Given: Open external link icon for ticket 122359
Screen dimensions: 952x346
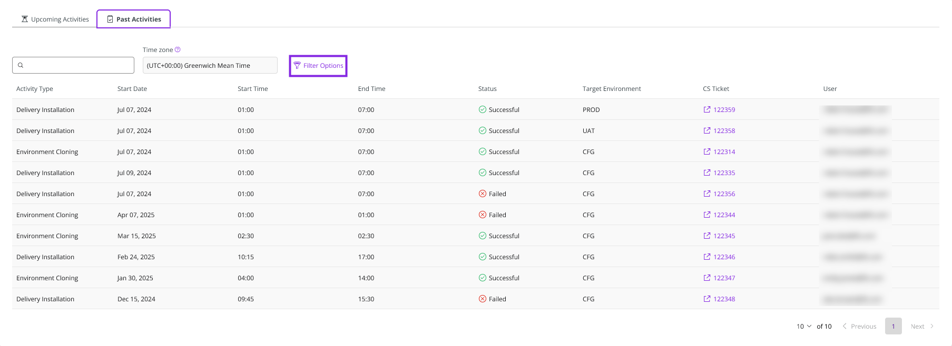Looking at the screenshot, I should [x=707, y=109].
